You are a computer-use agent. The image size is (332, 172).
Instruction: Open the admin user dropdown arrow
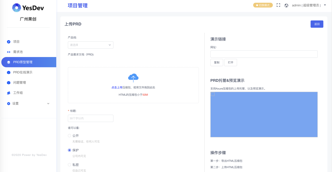pyautogui.click(x=325, y=5)
